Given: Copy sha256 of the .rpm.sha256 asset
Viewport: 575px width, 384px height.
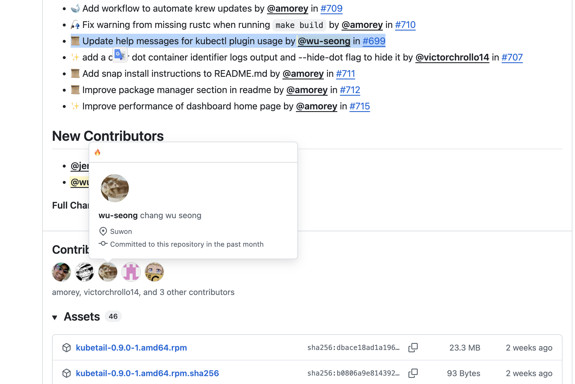Looking at the screenshot, I should (x=413, y=373).
